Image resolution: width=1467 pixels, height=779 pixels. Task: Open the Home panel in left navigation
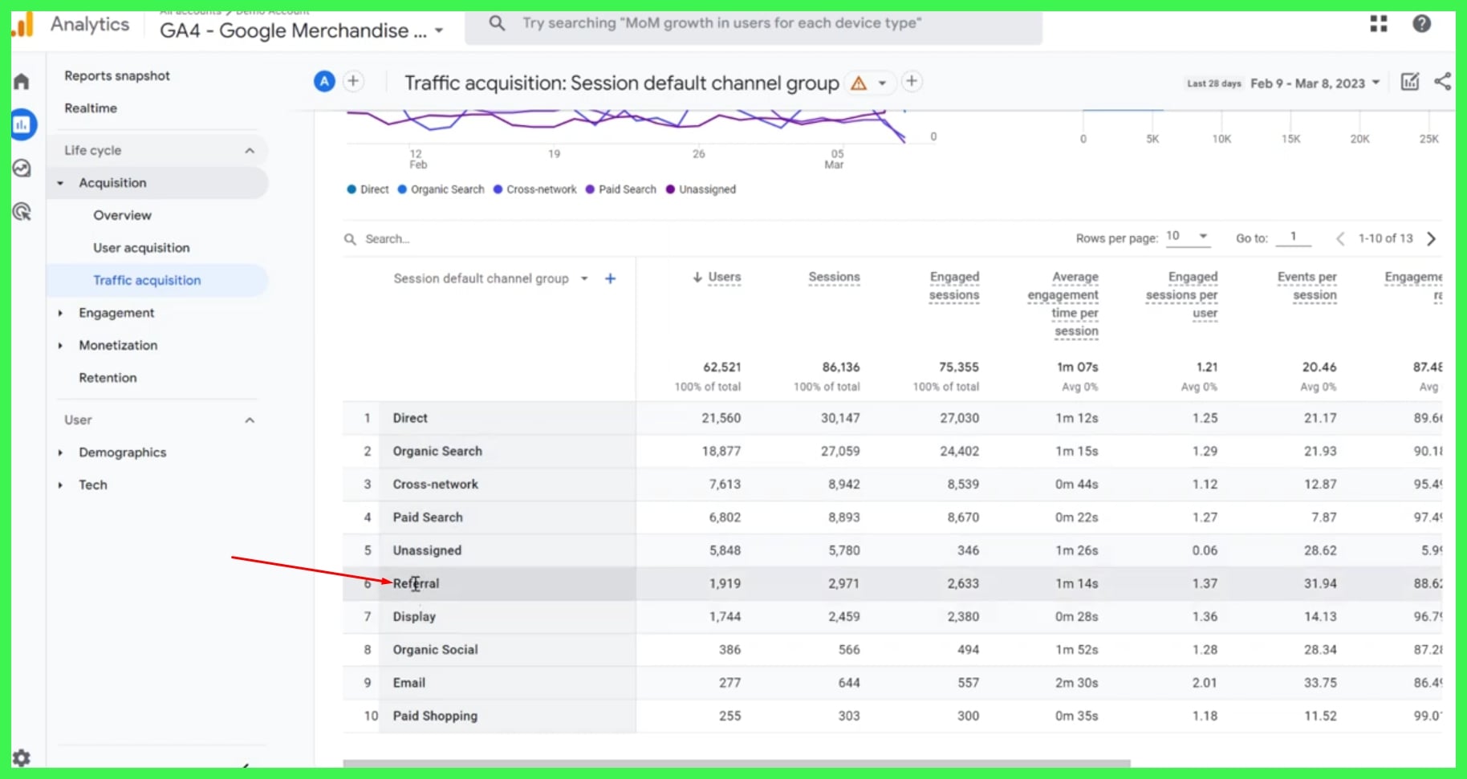(x=22, y=81)
